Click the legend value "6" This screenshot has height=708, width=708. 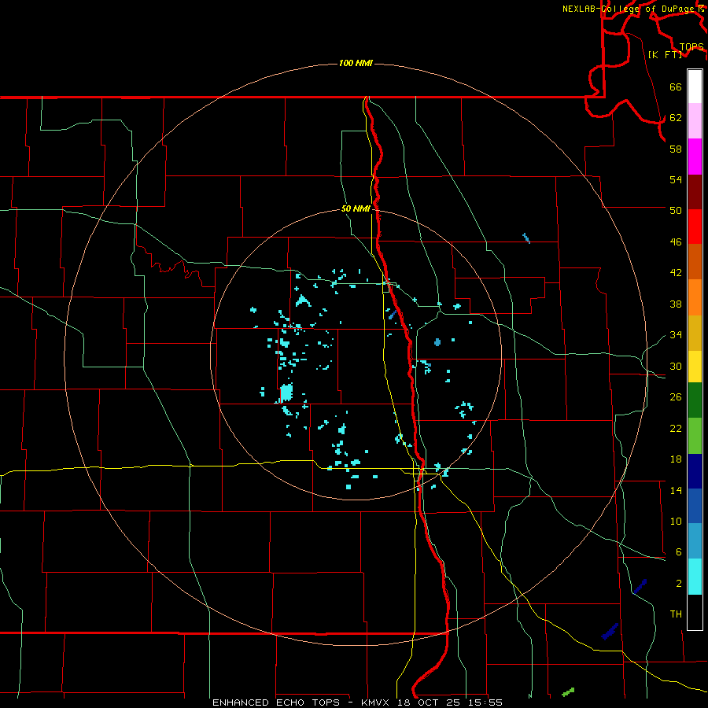678,552
